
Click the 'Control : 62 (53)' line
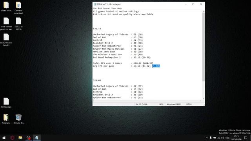(x=118, y=40)
